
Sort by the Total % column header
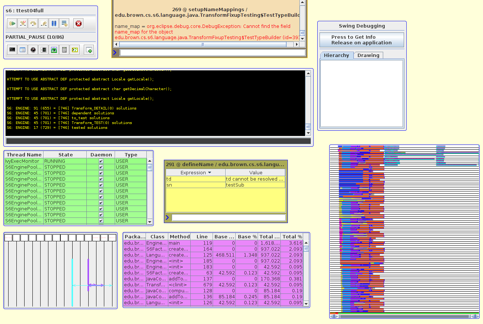292,236
